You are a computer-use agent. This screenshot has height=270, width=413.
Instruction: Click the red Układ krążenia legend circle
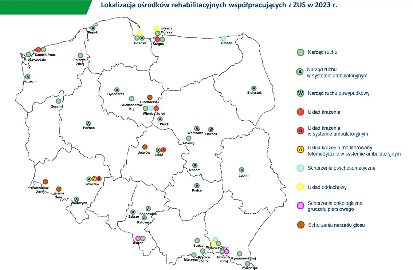pyautogui.click(x=300, y=112)
